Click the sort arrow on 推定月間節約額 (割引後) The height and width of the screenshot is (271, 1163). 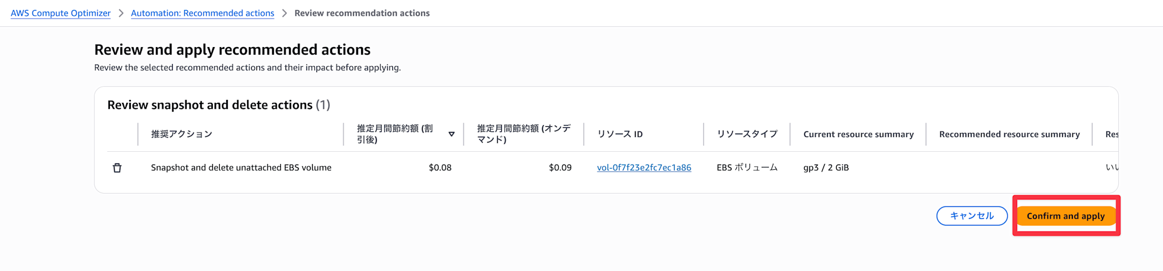[x=451, y=134]
